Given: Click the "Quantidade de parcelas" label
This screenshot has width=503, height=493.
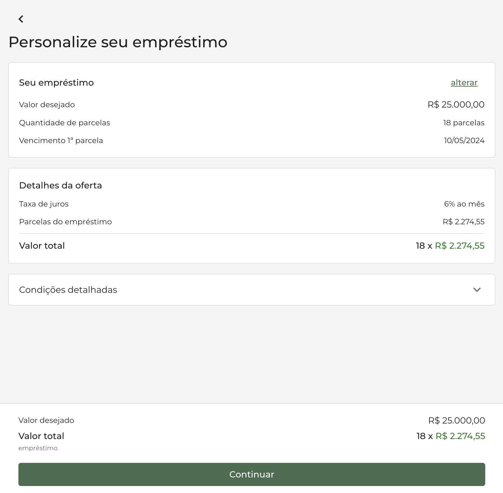Looking at the screenshot, I should [x=64, y=123].
